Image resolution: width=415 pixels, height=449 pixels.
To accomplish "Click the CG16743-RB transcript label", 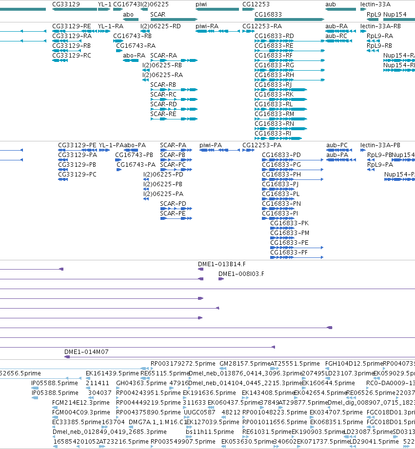I will (x=132, y=36).
